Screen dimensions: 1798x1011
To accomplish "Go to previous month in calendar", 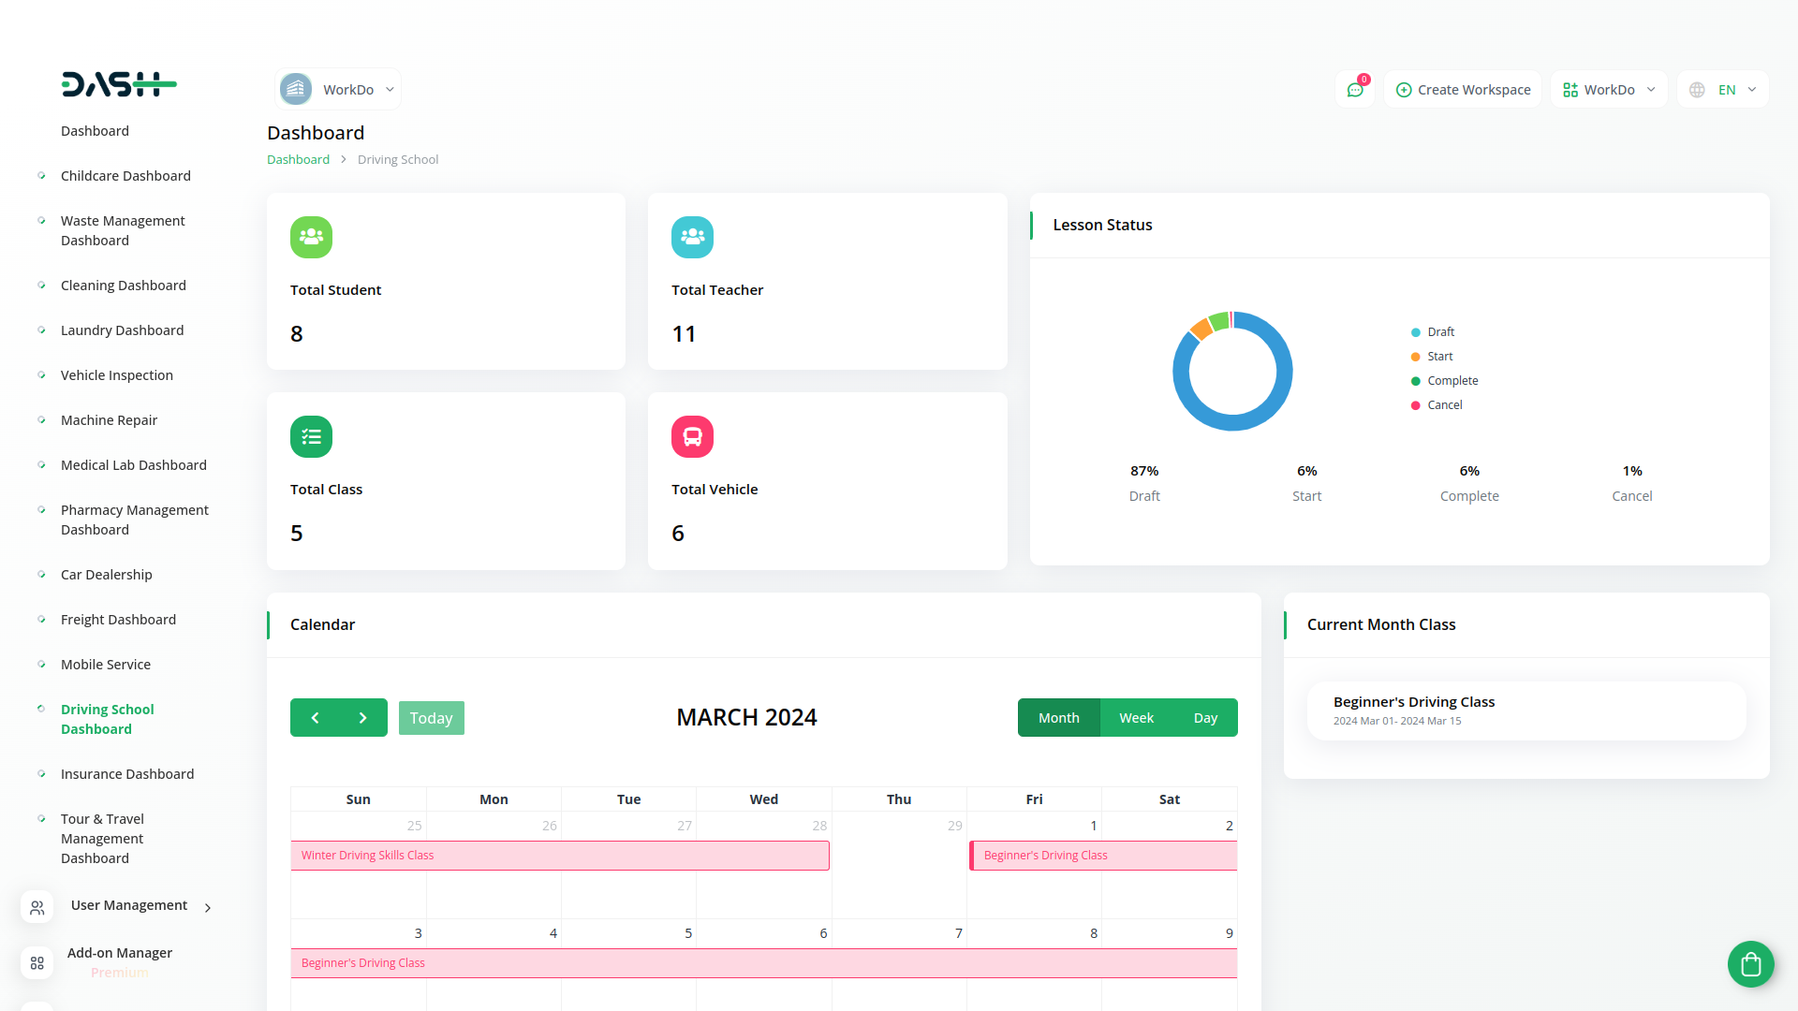I will tap(315, 718).
